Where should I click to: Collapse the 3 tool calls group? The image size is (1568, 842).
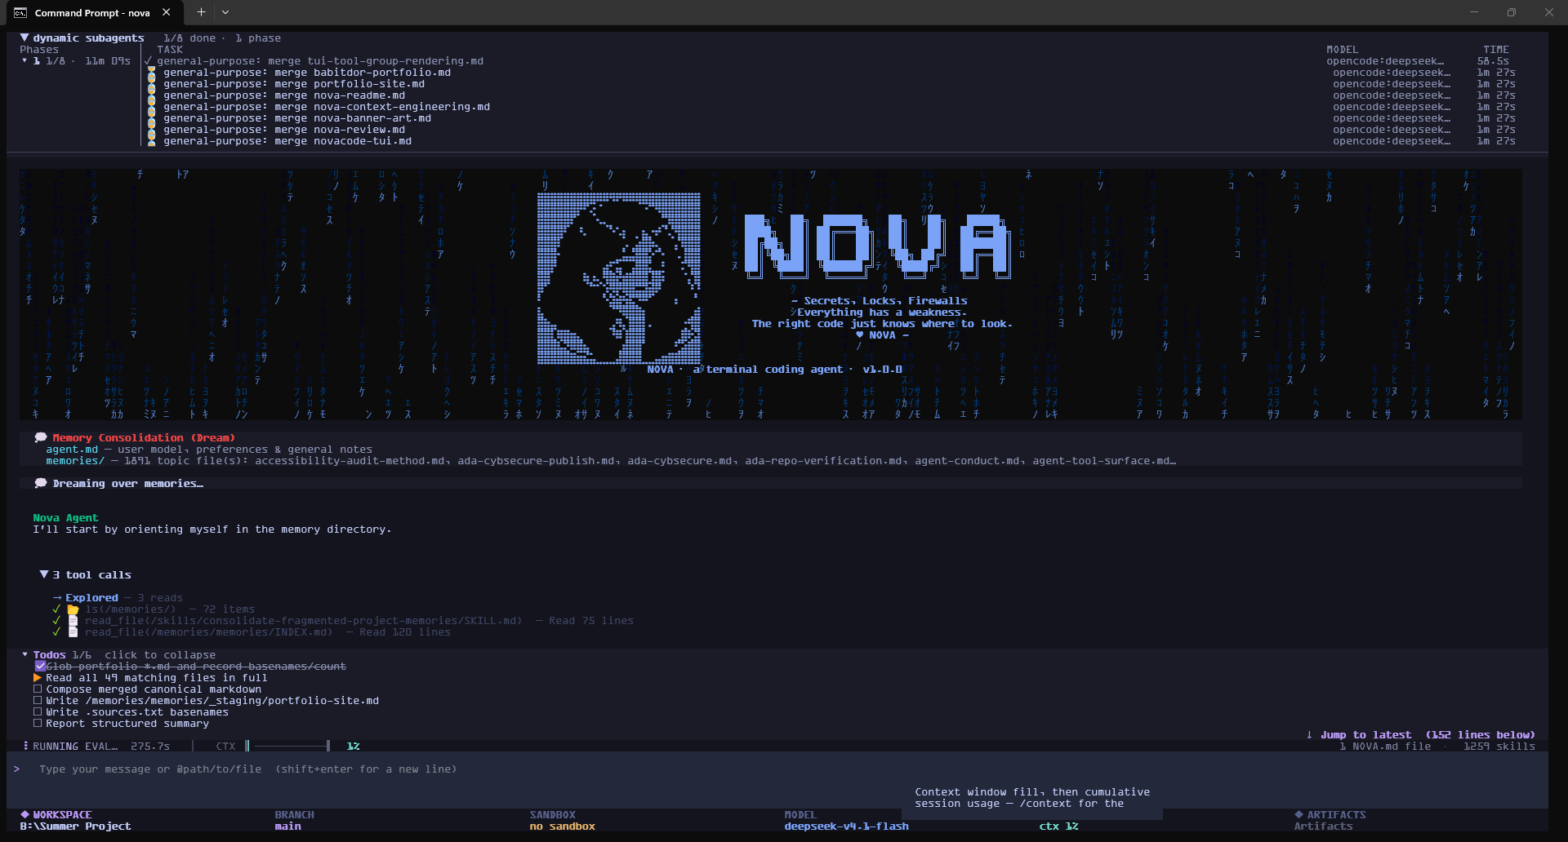pyautogui.click(x=44, y=574)
